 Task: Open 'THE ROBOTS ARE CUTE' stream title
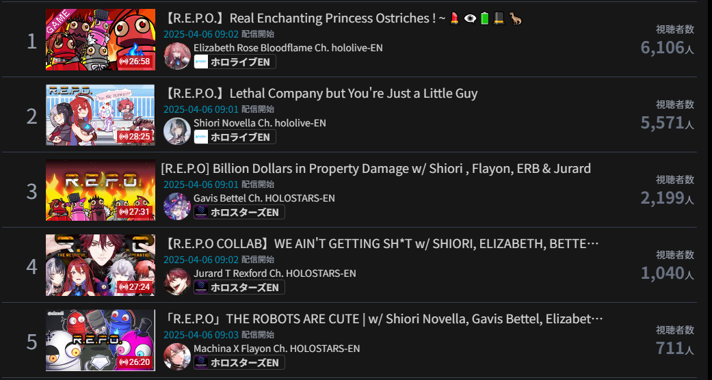(x=383, y=319)
